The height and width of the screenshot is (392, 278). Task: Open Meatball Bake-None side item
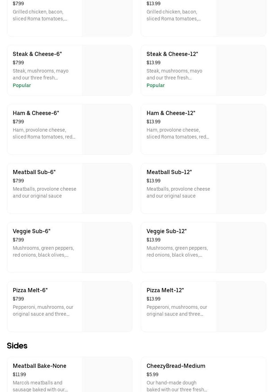pyautogui.click(x=39, y=366)
